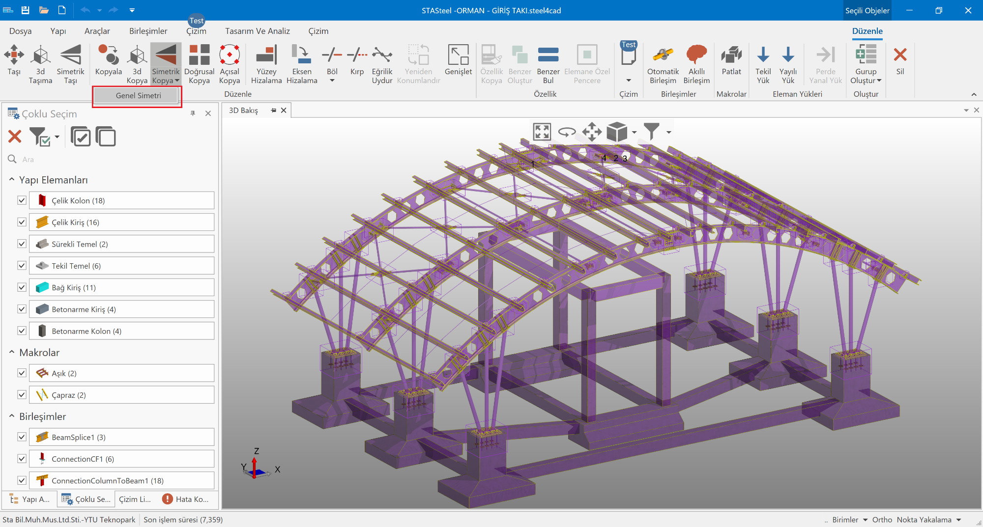Click the Patlat macro icon
This screenshot has height=527, width=983.
coord(731,55)
